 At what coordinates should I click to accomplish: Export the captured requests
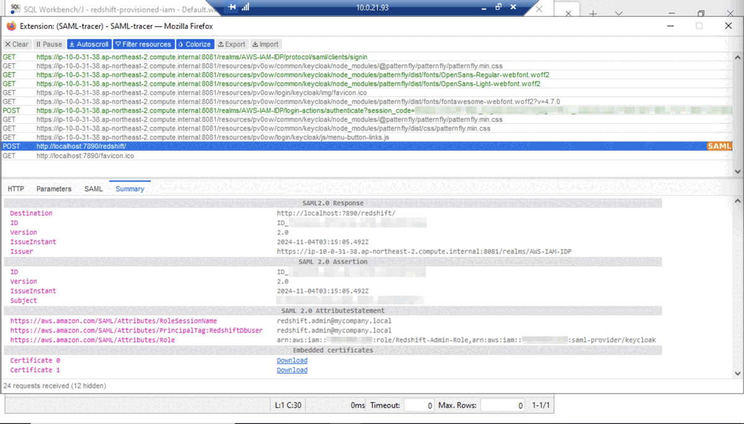[x=232, y=44]
